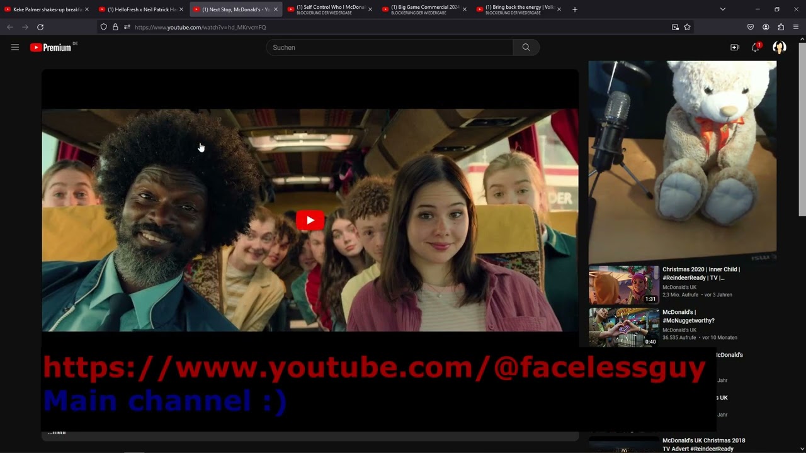This screenshot has width=806, height=453.
Task: Open the browser extensions puzzle icon
Action: 781,27
